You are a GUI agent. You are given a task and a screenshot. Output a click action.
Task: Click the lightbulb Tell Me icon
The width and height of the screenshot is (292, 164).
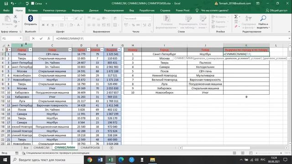pos(197,10)
